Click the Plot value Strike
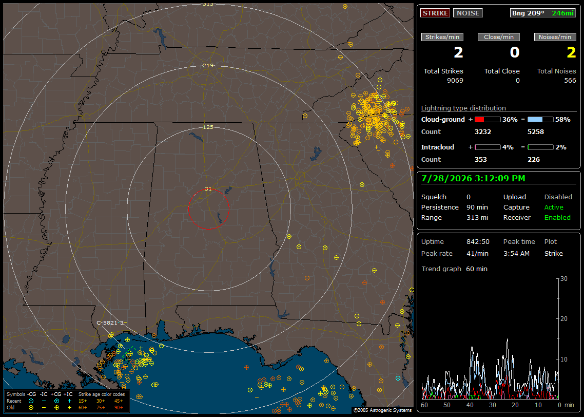Screen dimensions: 584x417 click(553, 253)
